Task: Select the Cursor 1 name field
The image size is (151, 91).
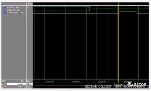Action: tap(16, 84)
